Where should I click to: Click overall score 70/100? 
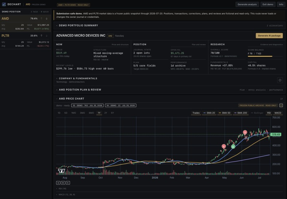click(x=215, y=53)
